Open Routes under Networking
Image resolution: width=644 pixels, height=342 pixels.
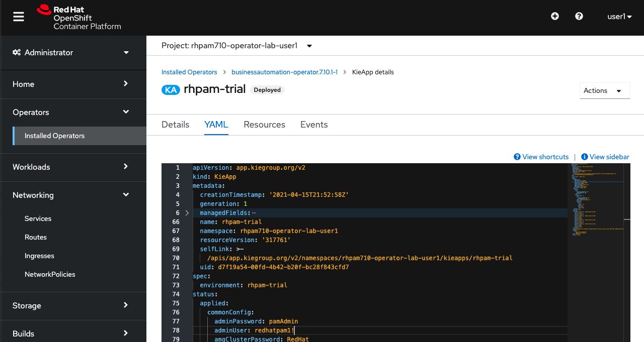(36, 237)
